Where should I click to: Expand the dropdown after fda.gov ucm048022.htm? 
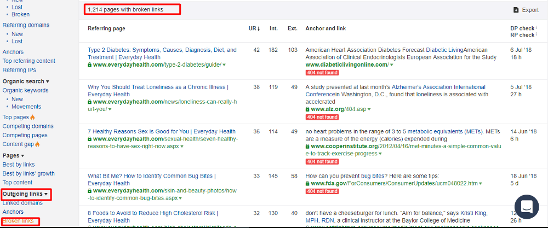point(481,184)
